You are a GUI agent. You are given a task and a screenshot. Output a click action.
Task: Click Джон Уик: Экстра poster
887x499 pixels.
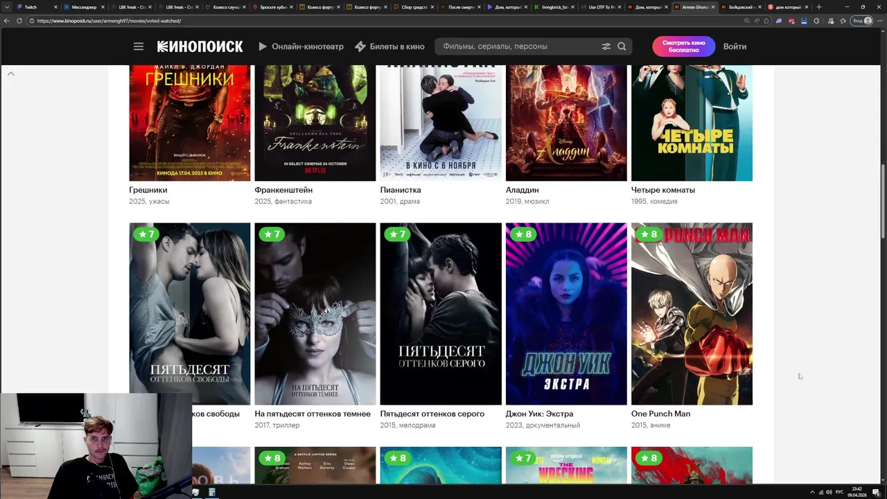point(566,313)
